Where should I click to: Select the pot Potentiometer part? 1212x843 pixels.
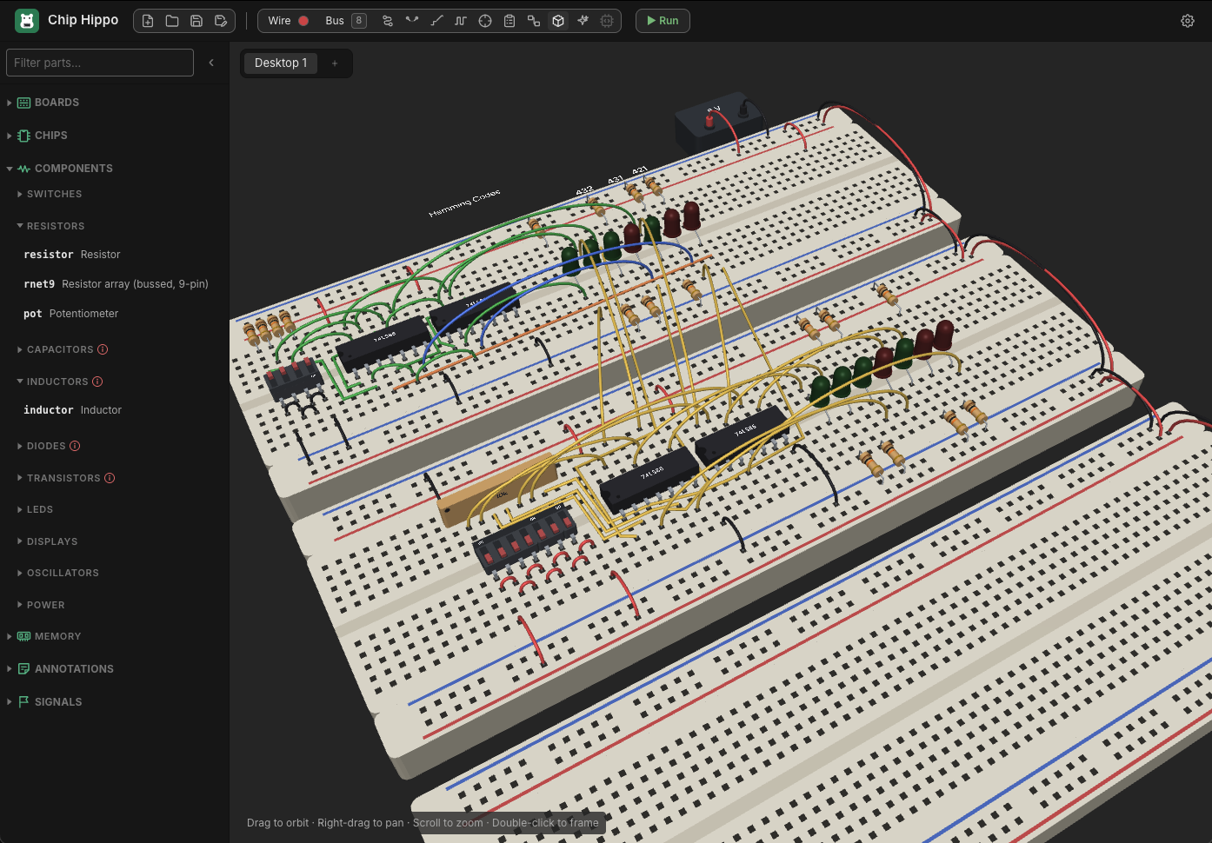pyautogui.click(x=115, y=314)
